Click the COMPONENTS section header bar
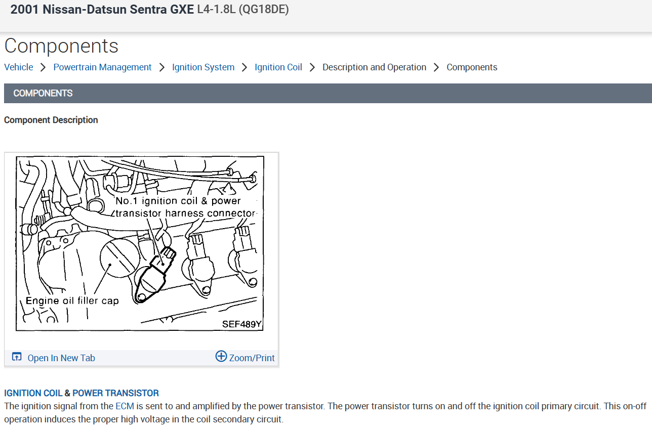Screen dimensions: 652x432 coord(328,93)
